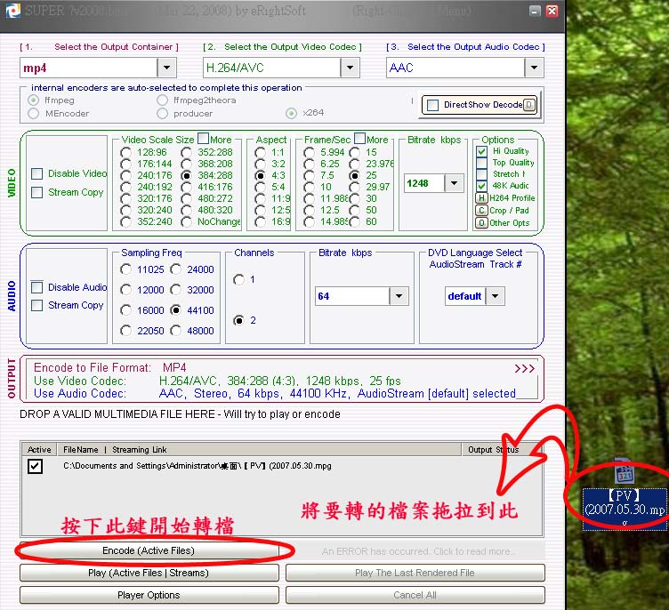Choose aspect ratio 16:9

click(261, 221)
